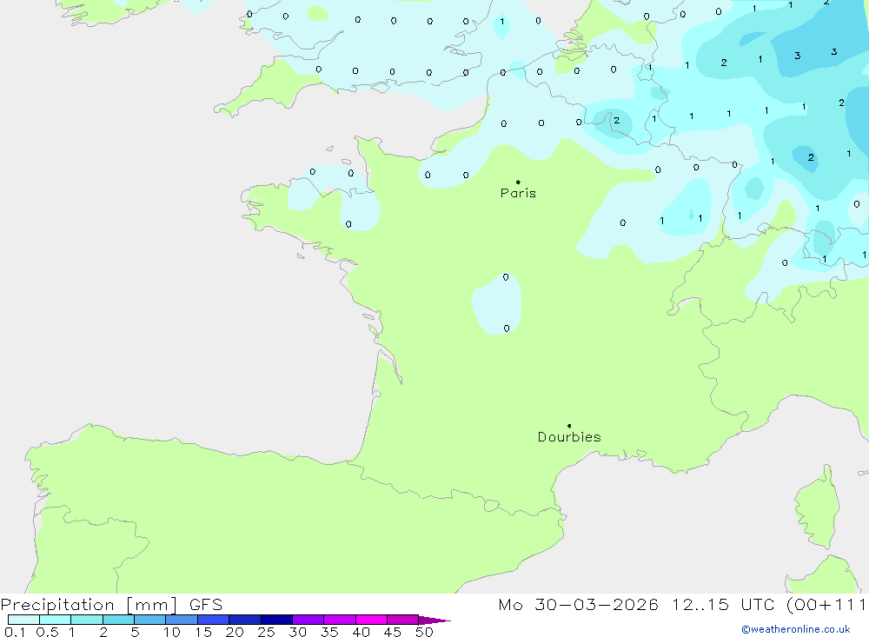
Task: Click the '0.1' legend scale label
Action: pos(15,632)
